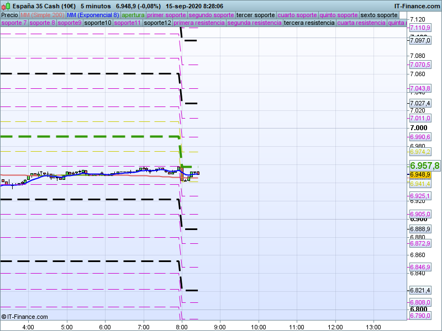This screenshot has height=331, width=442.
Task: Click the IT-Finance.com label in title bar
Action: (417, 6)
